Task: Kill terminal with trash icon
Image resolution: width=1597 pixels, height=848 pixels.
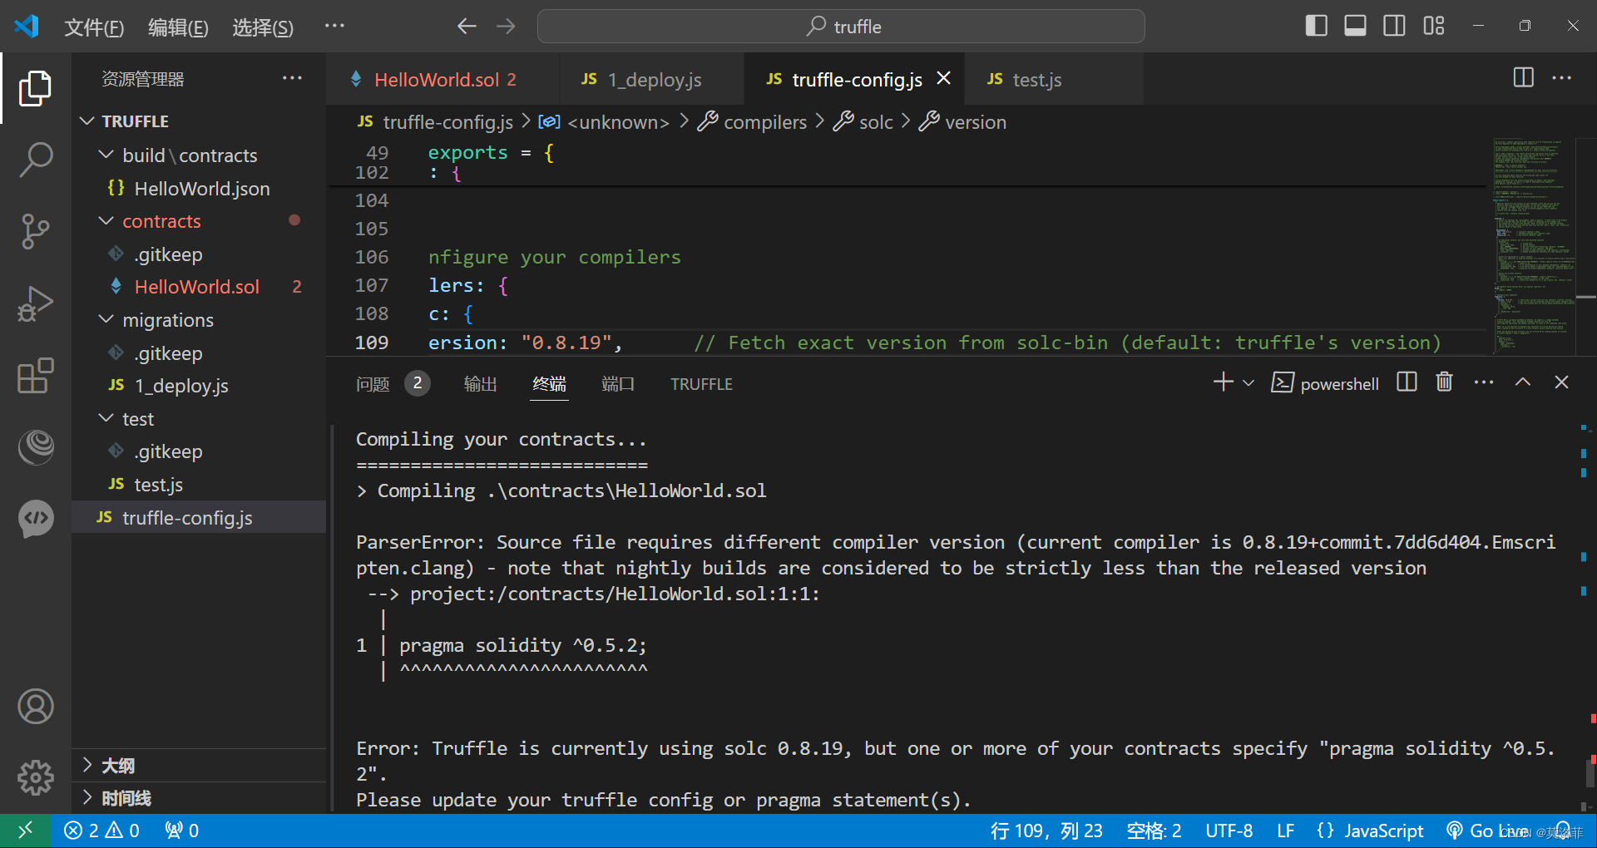Action: pyautogui.click(x=1444, y=382)
